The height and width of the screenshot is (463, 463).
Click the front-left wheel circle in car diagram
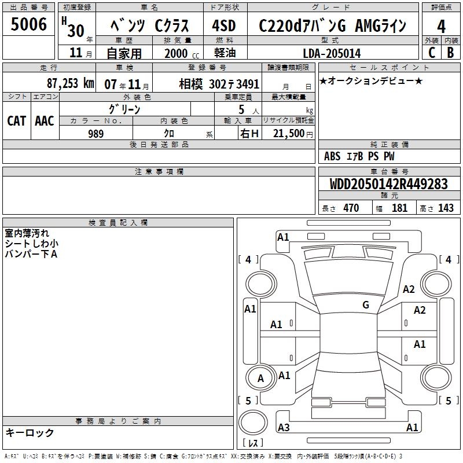(x=262, y=284)
